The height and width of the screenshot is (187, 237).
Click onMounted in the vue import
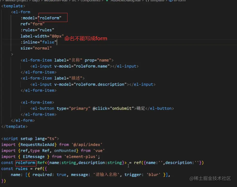[x=65, y=151]
